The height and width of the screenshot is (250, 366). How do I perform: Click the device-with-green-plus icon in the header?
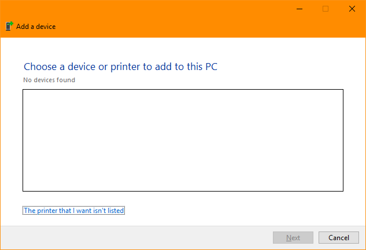(9, 26)
